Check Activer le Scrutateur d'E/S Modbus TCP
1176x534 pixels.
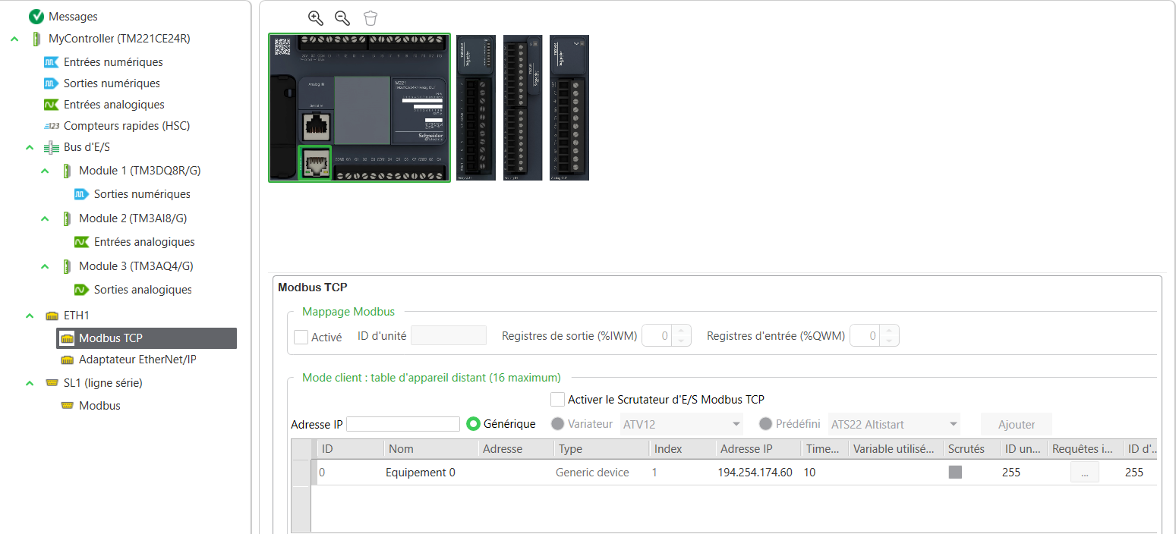tap(558, 400)
